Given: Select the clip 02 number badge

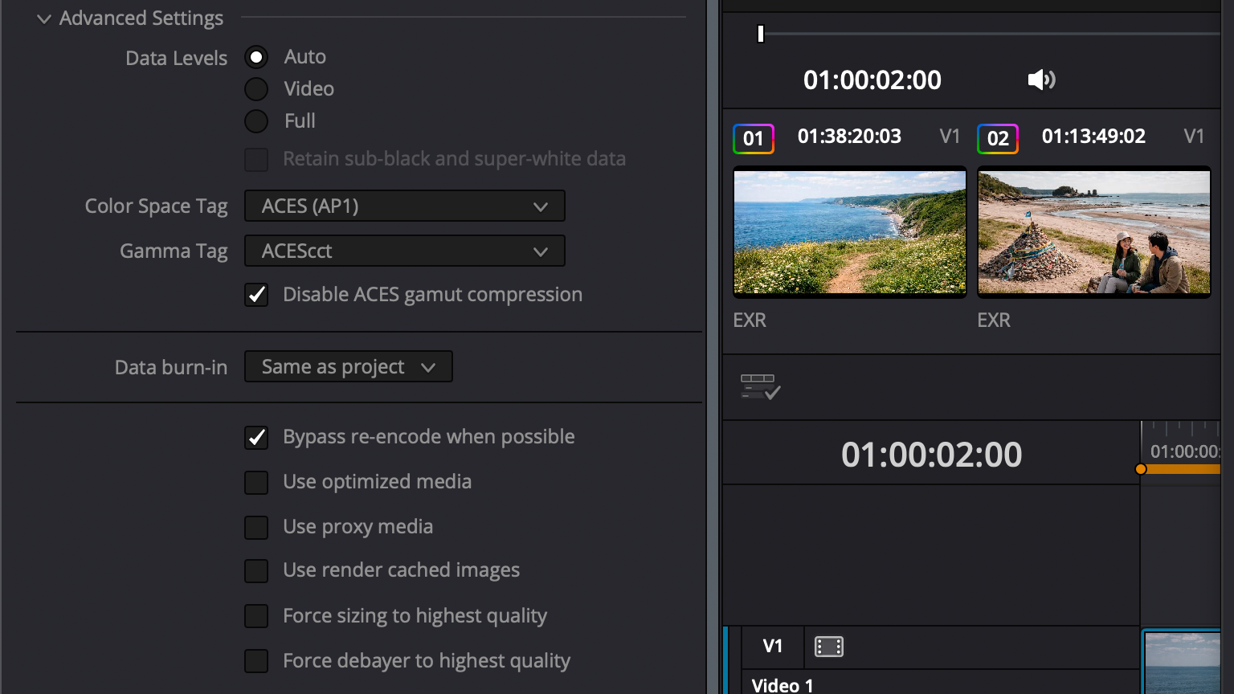Looking at the screenshot, I should coord(997,138).
